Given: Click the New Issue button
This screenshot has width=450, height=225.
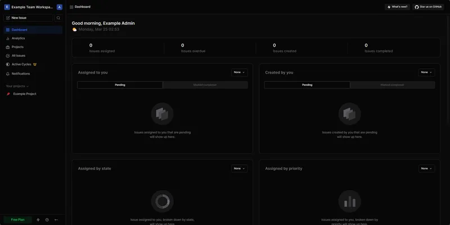Looking at the screenshot, I should tap(28, 18).
